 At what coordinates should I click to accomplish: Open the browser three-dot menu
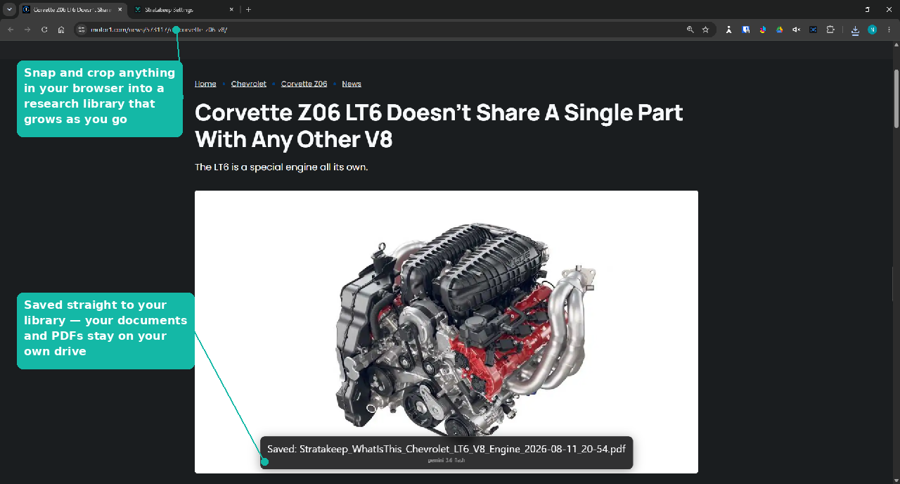[x=889, y=30]
